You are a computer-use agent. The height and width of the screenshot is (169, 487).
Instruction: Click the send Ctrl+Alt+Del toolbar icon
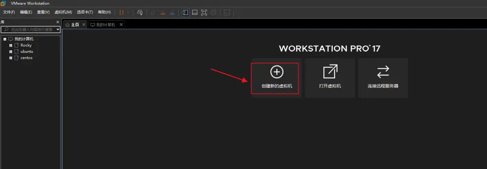(140, 12)
